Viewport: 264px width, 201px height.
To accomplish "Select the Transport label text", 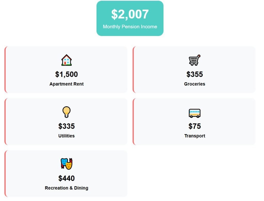I will pyautogui.click(x=195, y=136).
